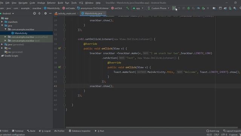Click the UTF-8 encoding in status bar

click(224, 134)
